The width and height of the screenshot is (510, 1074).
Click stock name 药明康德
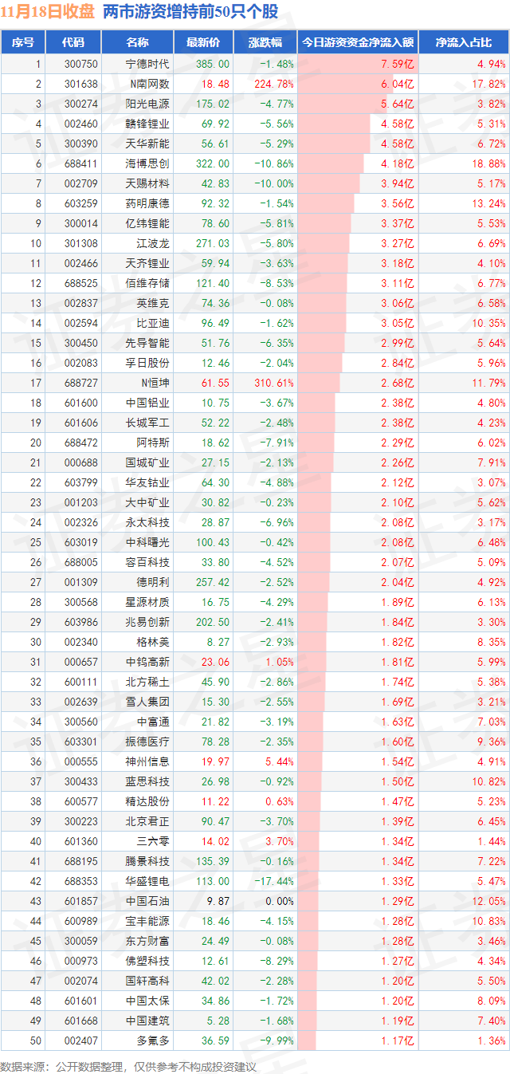148,203
